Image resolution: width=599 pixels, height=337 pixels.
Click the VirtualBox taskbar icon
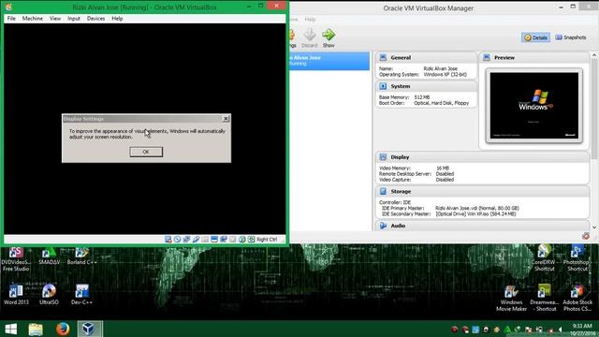click(x=90, y=329)
